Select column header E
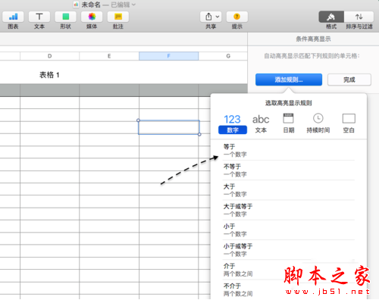Image resolution: width=379 pixels, height=300 pixels. tap(109, 56)
